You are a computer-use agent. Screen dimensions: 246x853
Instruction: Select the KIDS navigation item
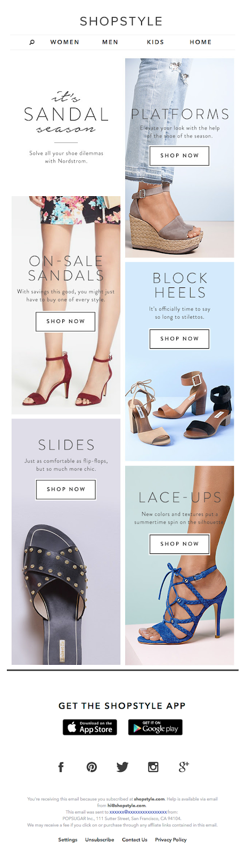tap(155, 42)
